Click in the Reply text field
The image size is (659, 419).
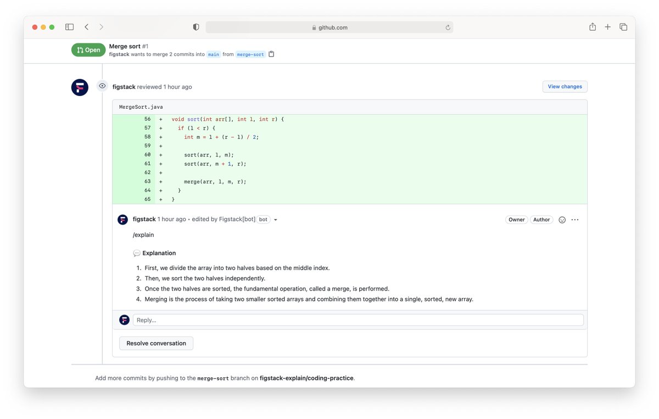coord(358,320)
